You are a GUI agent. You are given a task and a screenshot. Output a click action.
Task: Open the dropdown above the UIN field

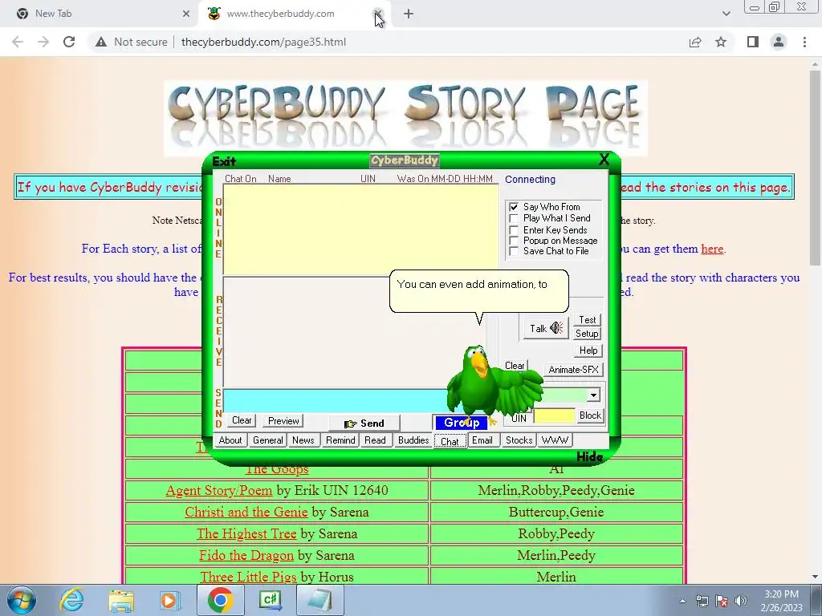(593, 395)
